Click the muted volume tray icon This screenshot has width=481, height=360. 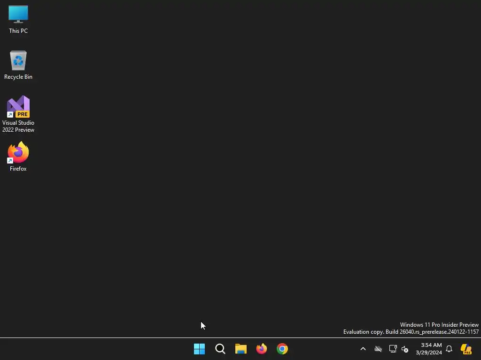pyautogui.click(x=405, y=349)
